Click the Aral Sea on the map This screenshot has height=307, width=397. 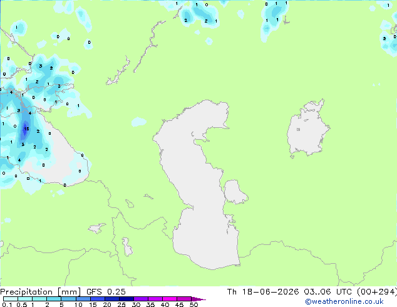click(308, 128)
